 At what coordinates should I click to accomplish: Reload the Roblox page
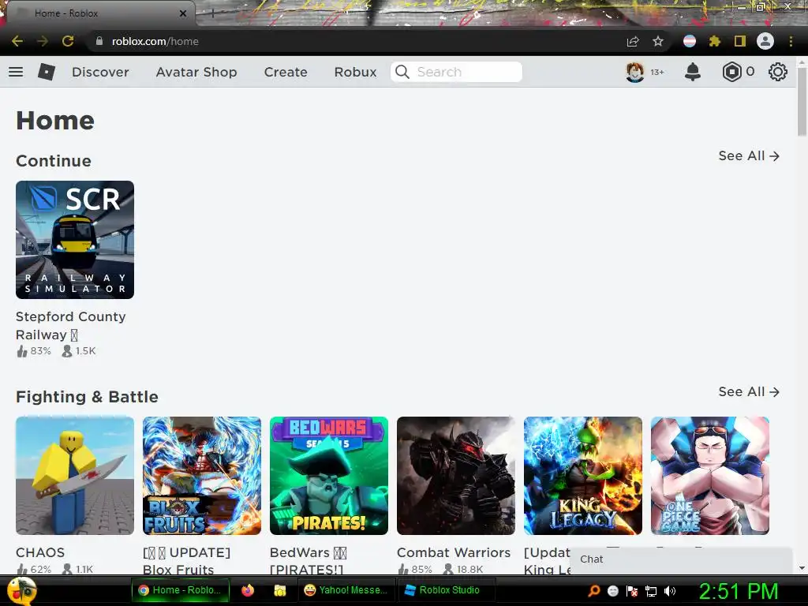click(x=68, y=41)
